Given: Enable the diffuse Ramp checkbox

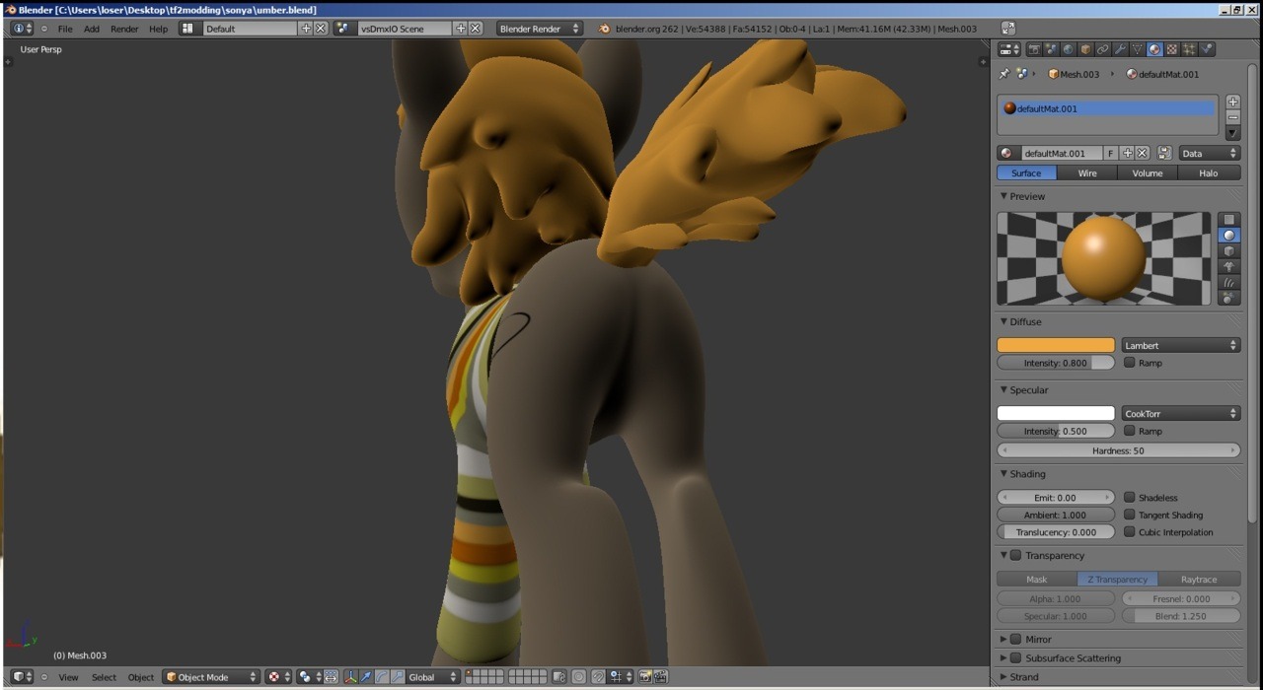Looking at the screenshot, I should click(1130, 363).
